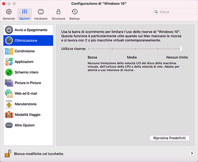
Task: Click the Applicazioni apps icon
Action: [9, 62]
